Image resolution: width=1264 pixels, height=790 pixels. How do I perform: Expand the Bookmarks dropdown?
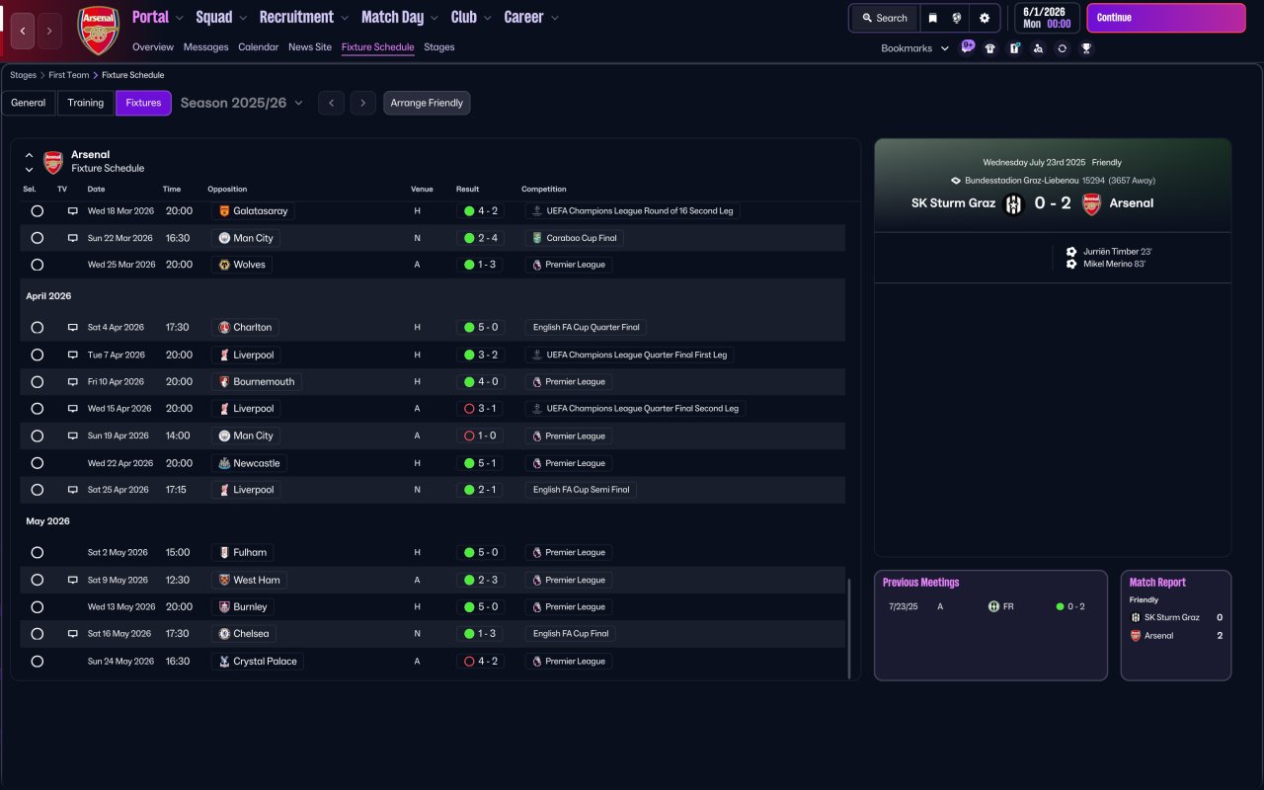(914, 48)
